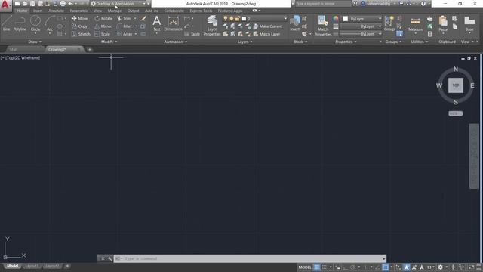Select the Text annotation tool
Screen dimensions: 483x272
pos(157,23)
